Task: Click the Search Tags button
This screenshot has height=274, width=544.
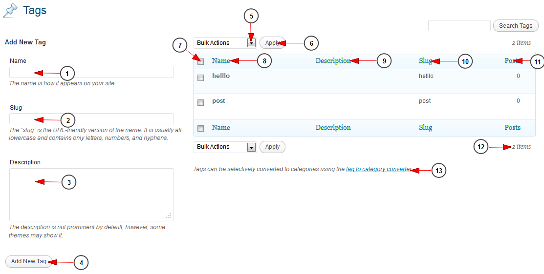Action: tap(515, 26)
